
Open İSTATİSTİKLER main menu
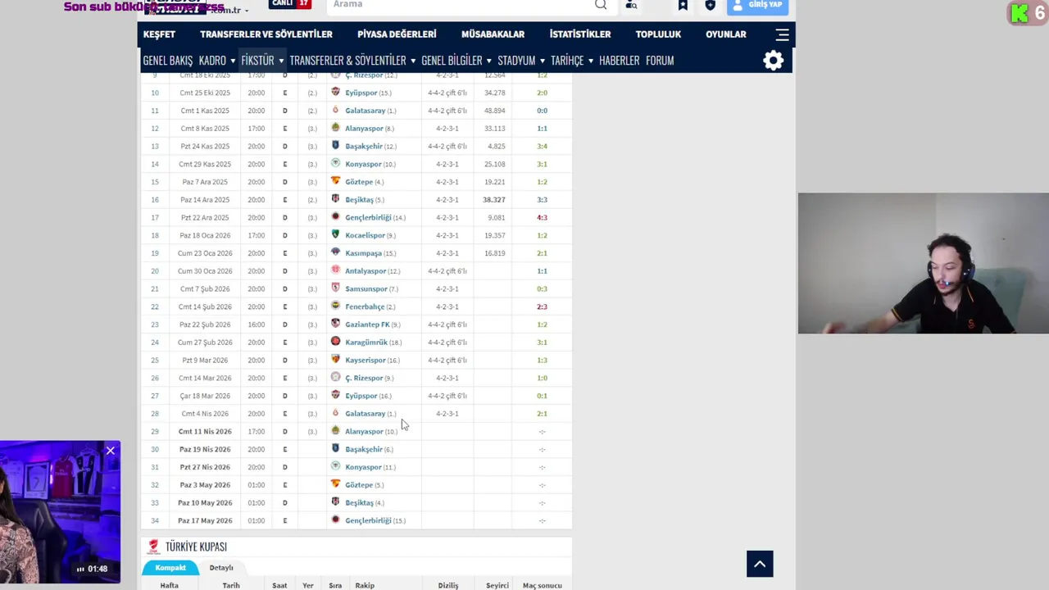coord(580,34)
